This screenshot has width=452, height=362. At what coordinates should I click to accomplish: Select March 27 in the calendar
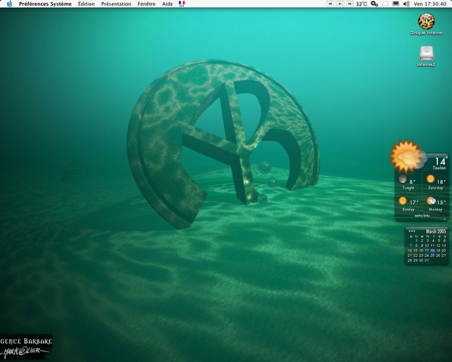pyautogui.click(x=444, y=256)
